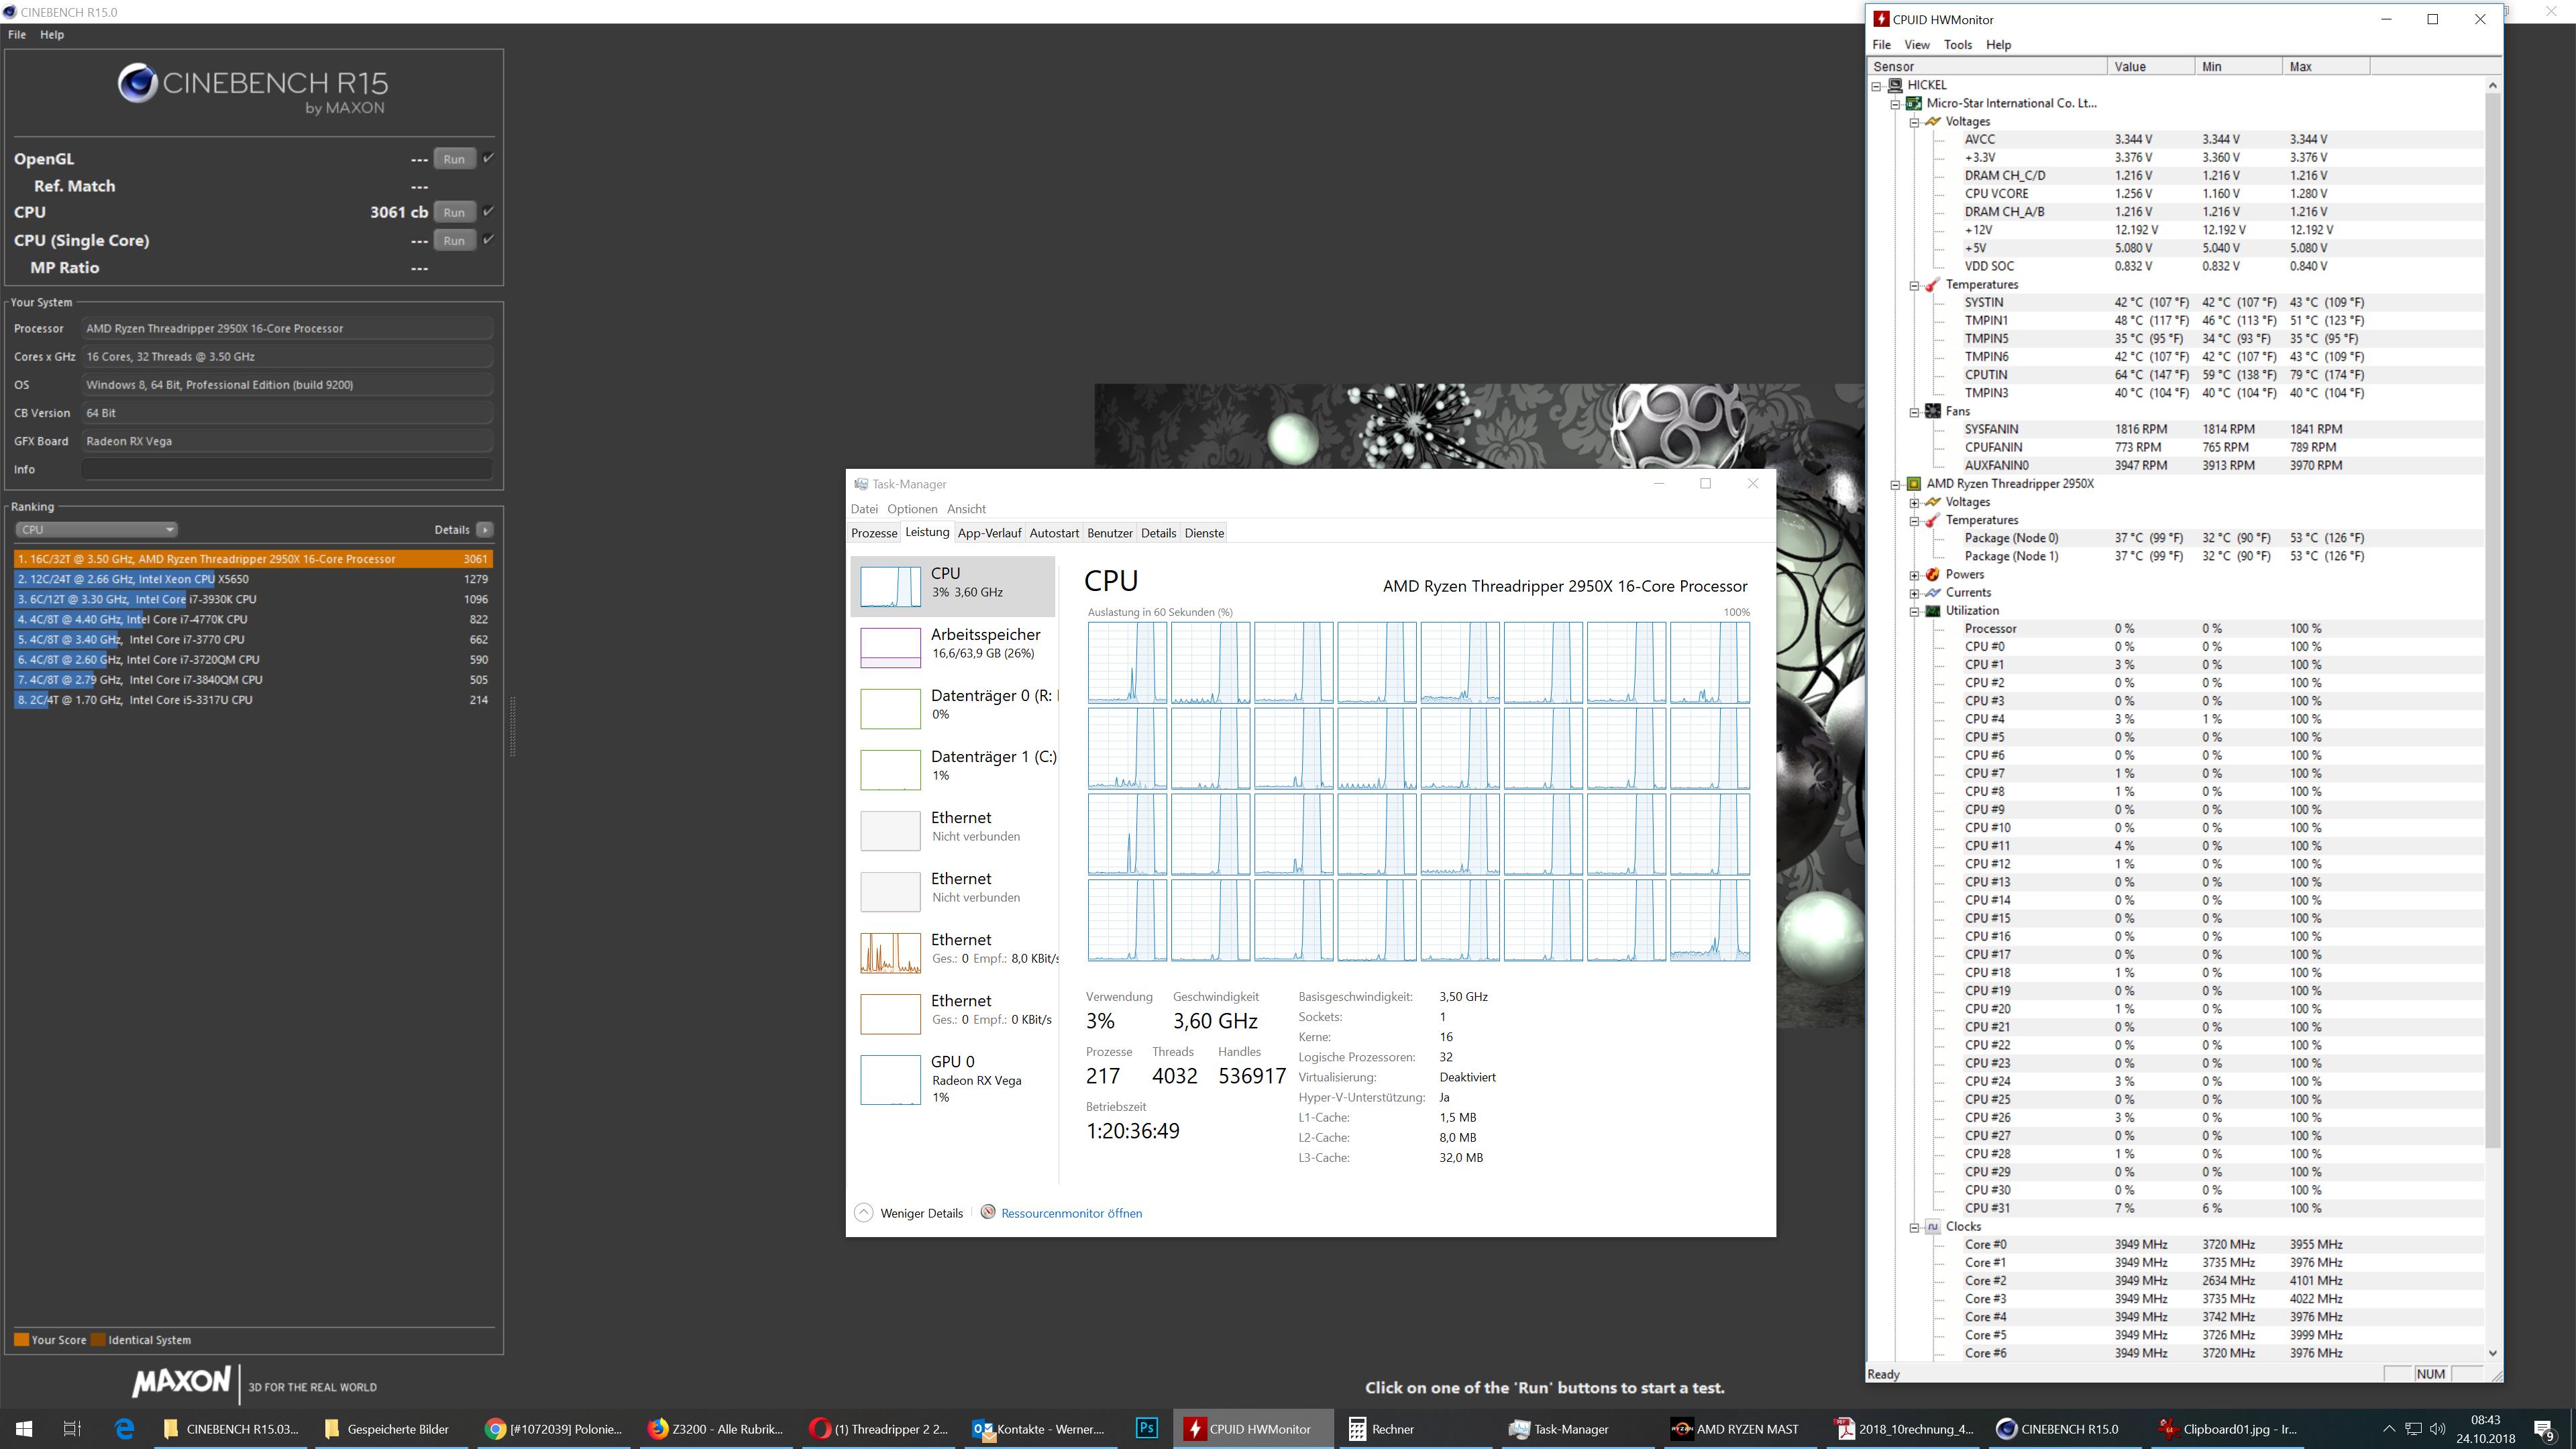Toggle the OpenGL test checkbox
The image size is (2576, 1449).
[x=488, y=158]
